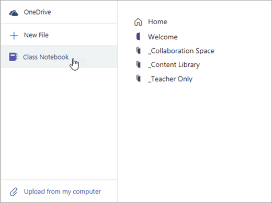Click the Home house icon
This screenshot has height=203, width=272.
(138, 22)
